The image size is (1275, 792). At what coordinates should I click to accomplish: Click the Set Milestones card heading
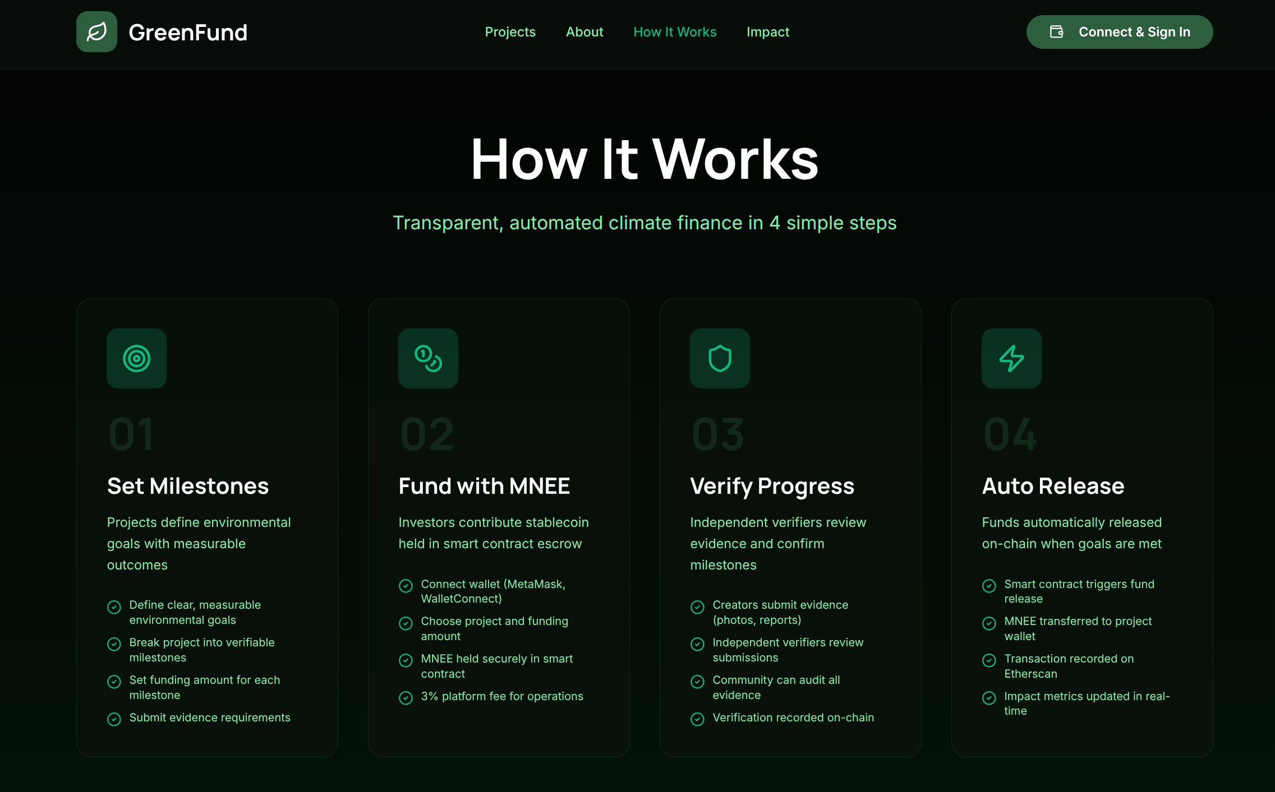click(188, 486)
